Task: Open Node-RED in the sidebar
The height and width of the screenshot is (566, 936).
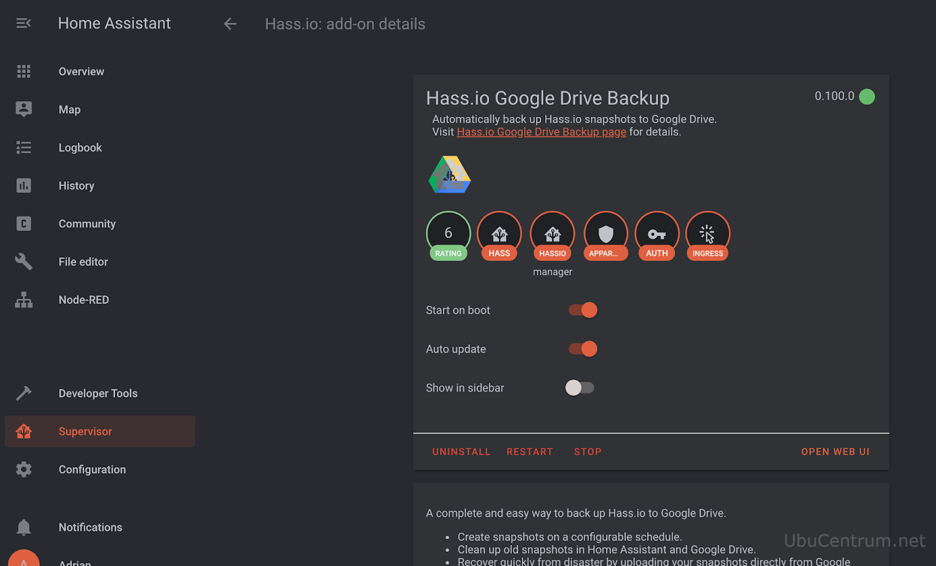Action: (x=100, y=300)
